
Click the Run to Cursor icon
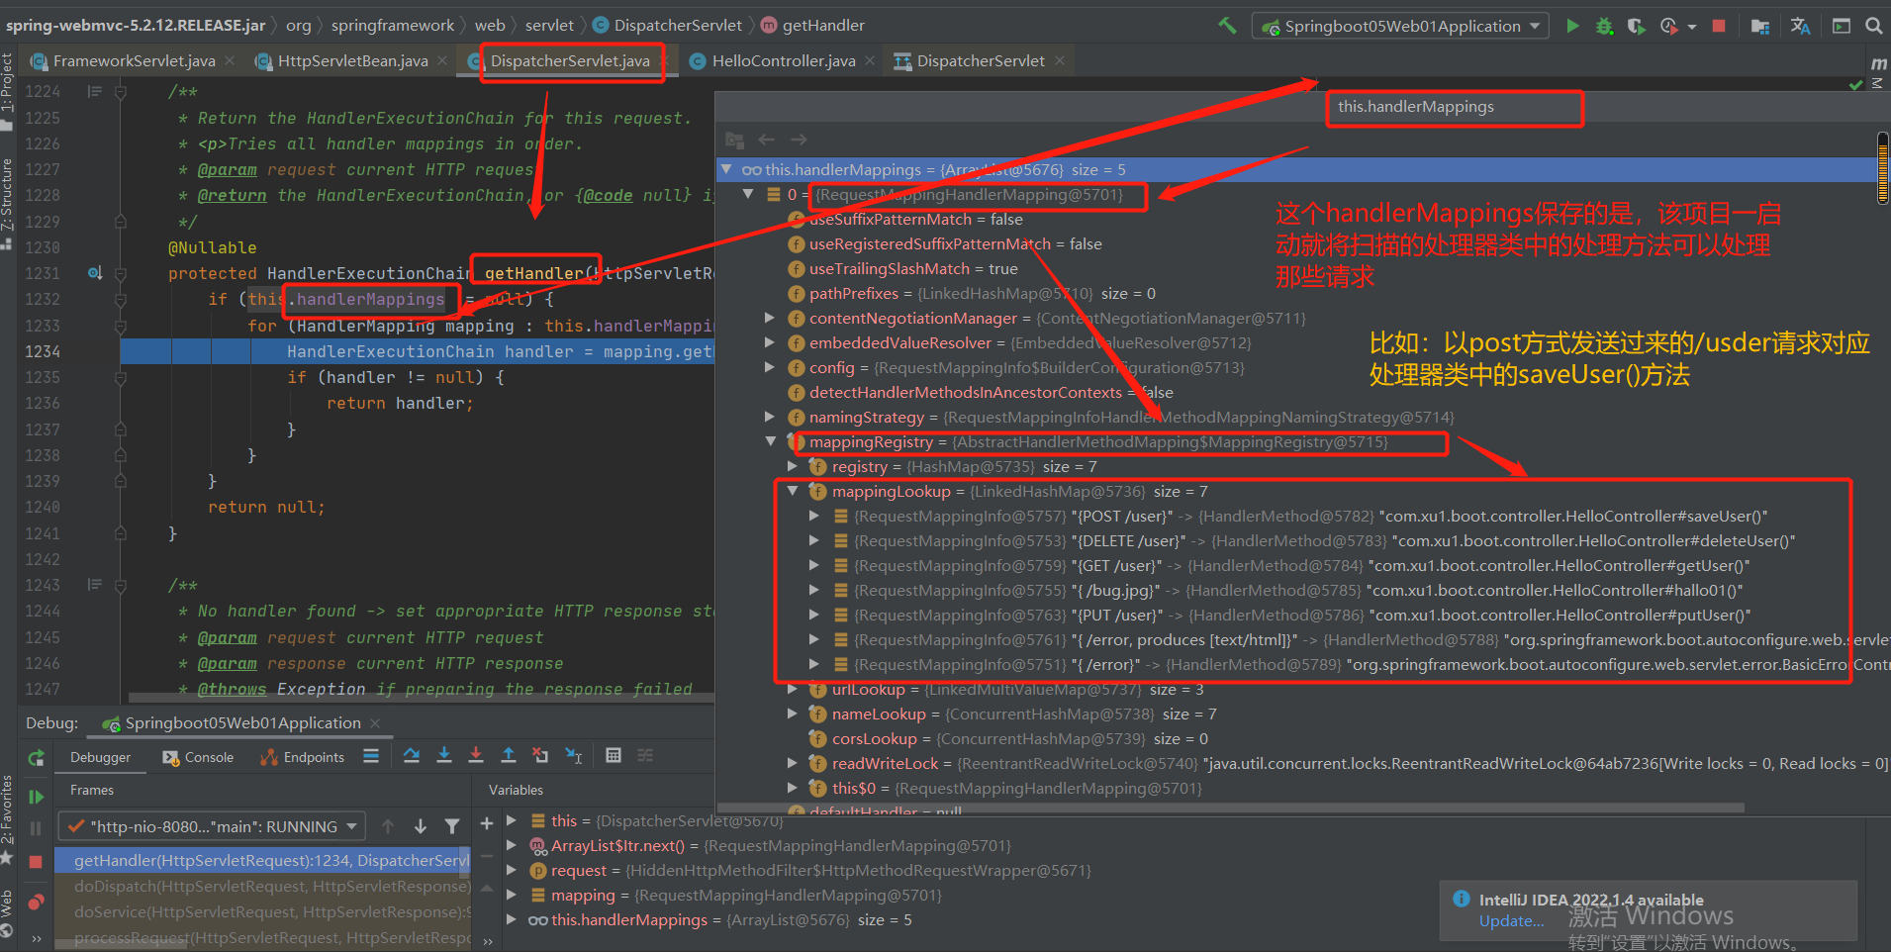click(573, 756)
